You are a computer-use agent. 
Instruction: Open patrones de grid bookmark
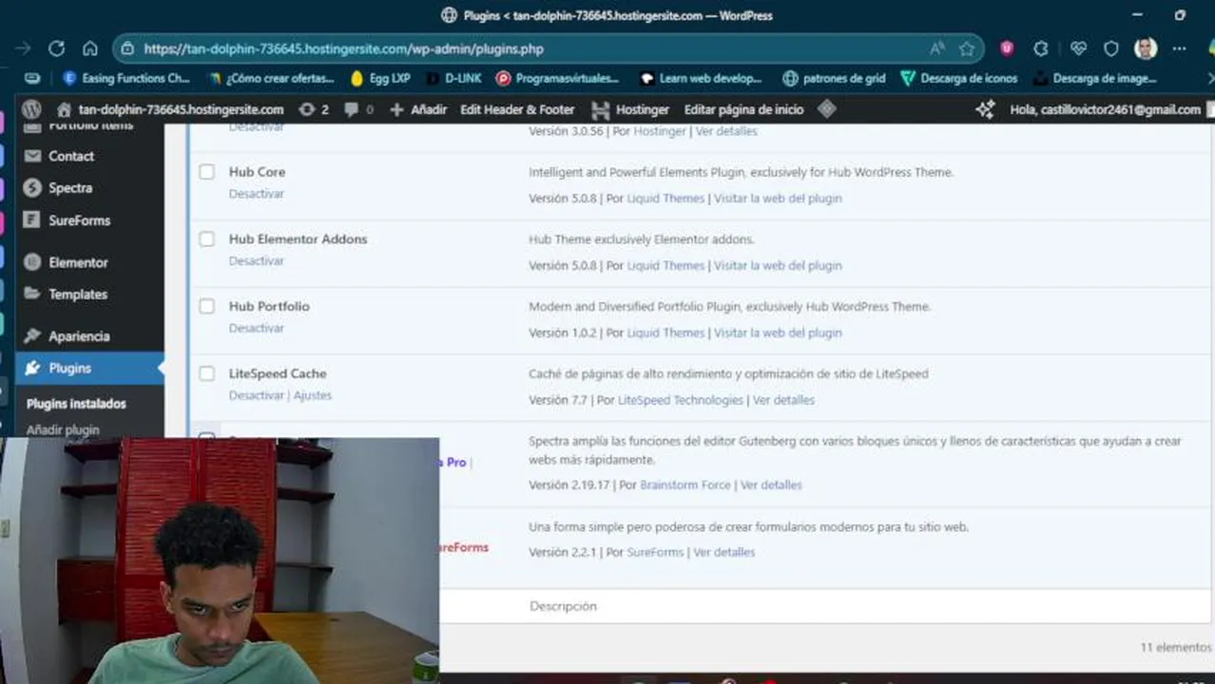click(834, 78)
